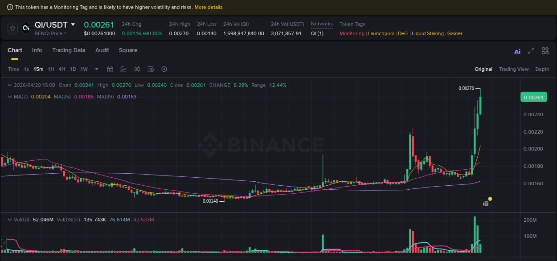Collapse the OHLC price info row chevron
The width and height of the screenshot is (557, 261).
click(x=9, y=85)
